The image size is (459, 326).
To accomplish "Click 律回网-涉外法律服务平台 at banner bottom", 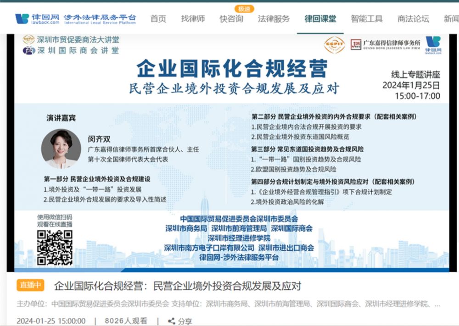I will [239, 258].
